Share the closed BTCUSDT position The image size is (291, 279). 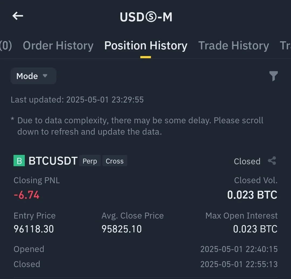272,161
